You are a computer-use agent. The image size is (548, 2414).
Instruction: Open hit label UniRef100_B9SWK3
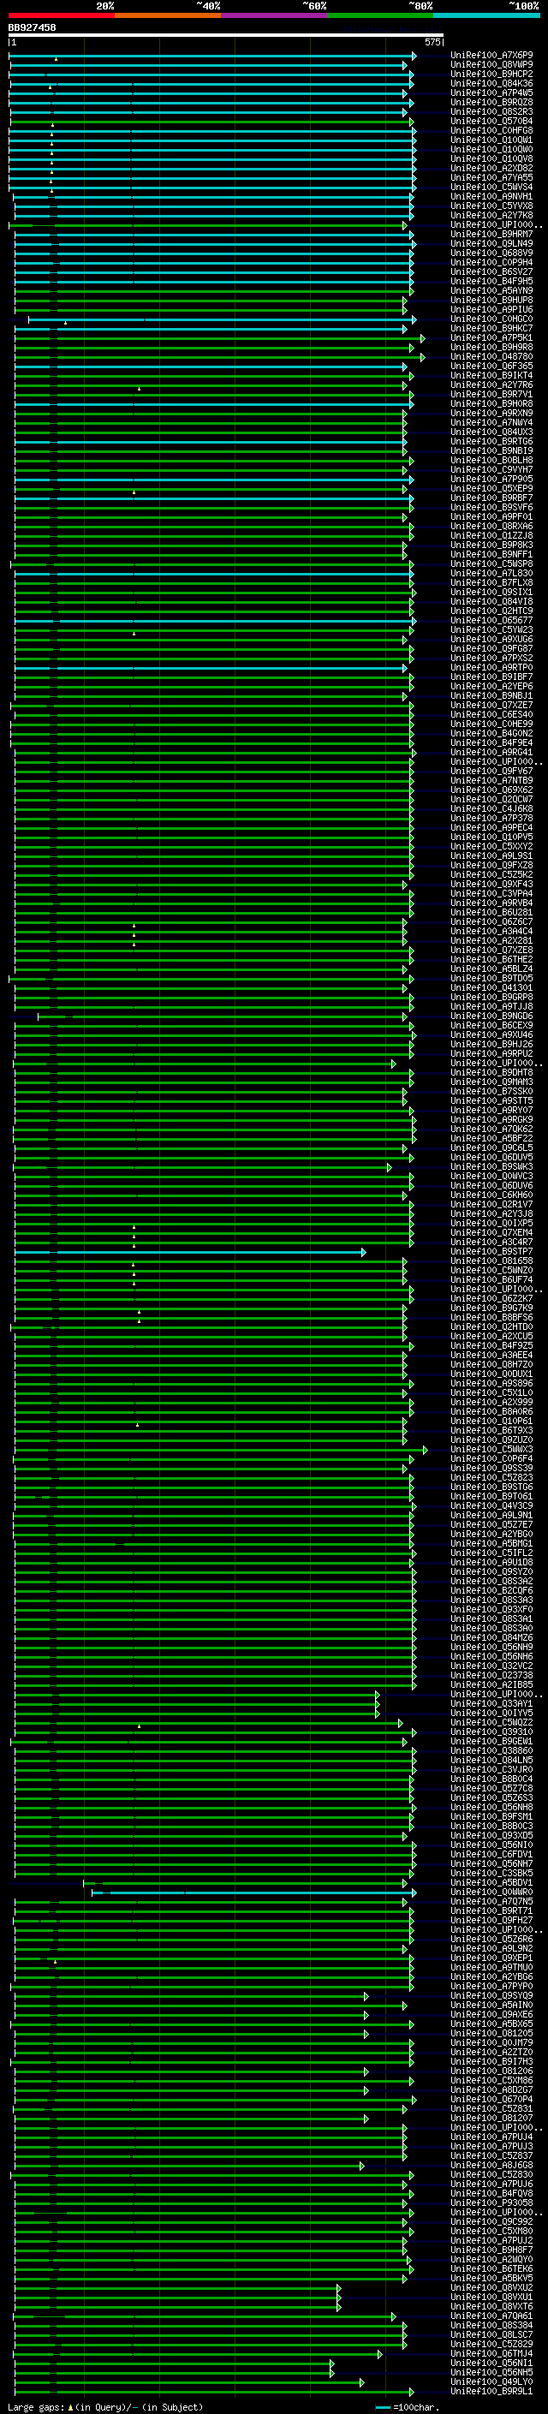point(491,1166)
